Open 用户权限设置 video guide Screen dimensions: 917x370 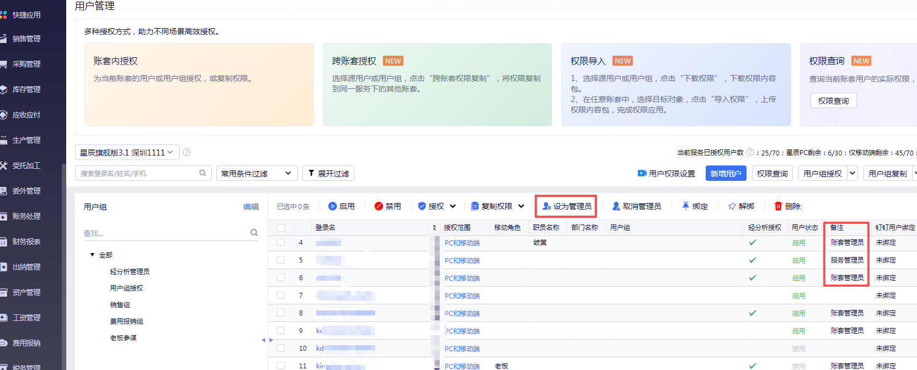[x=666, y=173]
